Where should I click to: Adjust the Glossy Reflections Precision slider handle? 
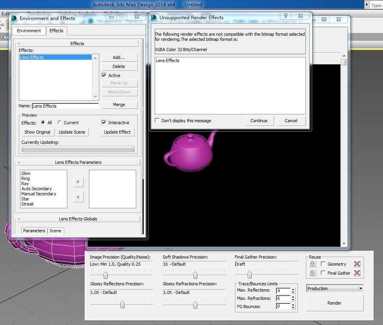point(122,305)
